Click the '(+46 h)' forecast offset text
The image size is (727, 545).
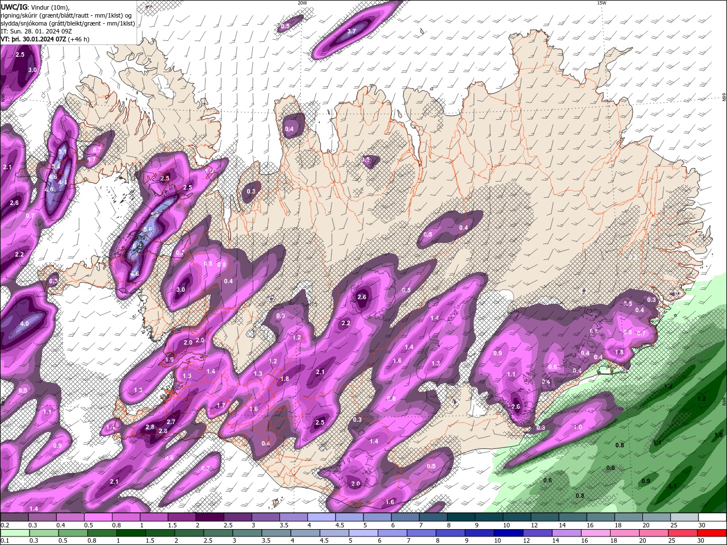tap(78, 39)
